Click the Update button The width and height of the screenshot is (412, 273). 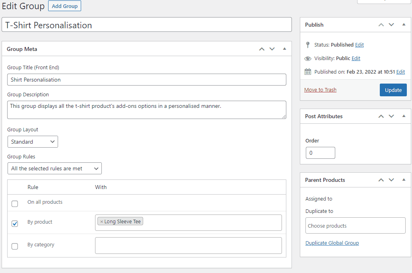pyautogui.click(x=393, y=90)
